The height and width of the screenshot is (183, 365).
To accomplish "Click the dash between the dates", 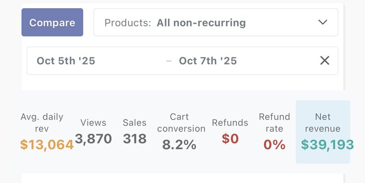I will pyautogui.click(x=169, y=61).
